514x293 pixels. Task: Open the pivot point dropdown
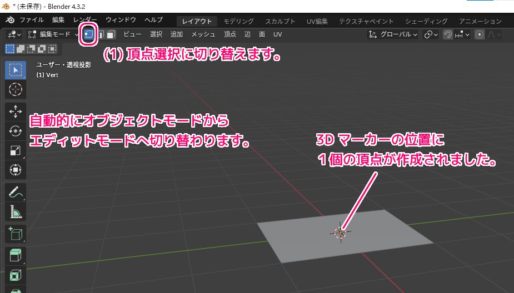431,34
